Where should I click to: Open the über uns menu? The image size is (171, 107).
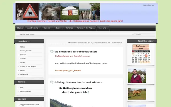[103, 28]
